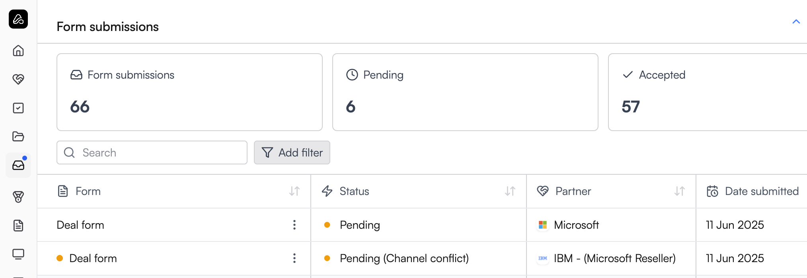This screenshot has width=807, height=278.
Task: Click the inbox icon in Form submissions card
Action: 76,75
